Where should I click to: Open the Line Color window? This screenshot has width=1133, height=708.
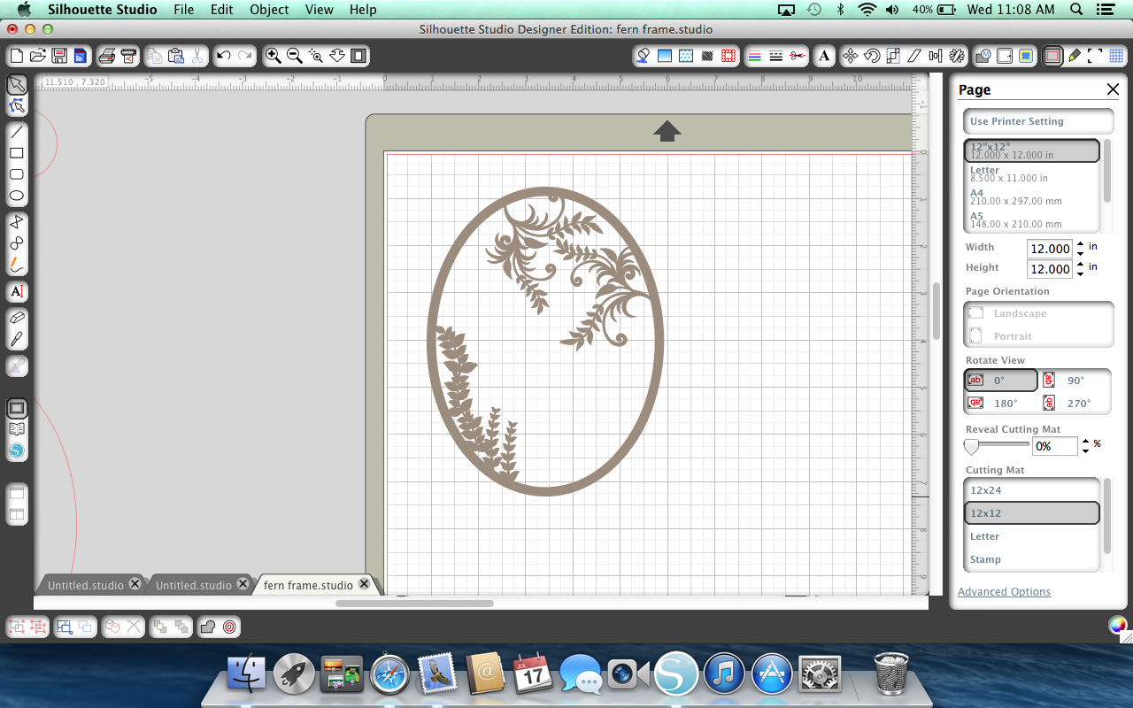click(x=755, y=56)
